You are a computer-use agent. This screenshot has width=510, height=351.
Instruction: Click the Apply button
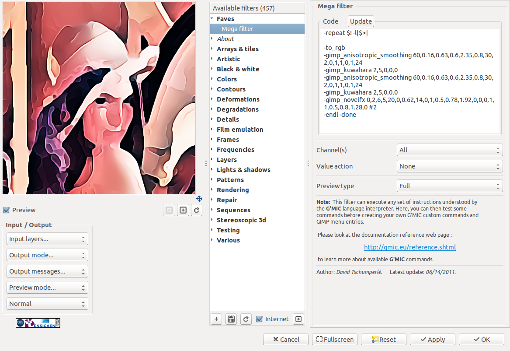433,339
